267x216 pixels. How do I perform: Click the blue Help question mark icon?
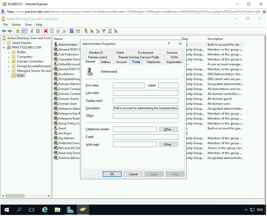72,31
